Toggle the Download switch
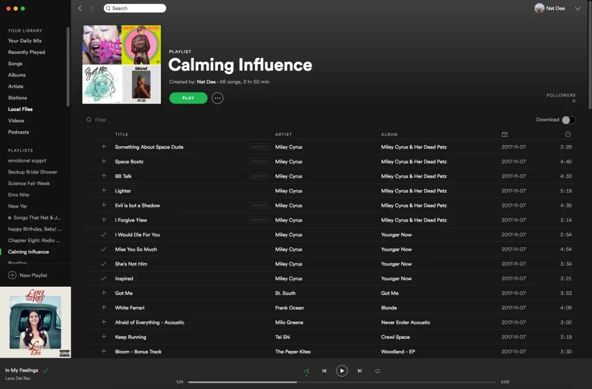Viewport: 592px width, 389px height. (569, 120)
